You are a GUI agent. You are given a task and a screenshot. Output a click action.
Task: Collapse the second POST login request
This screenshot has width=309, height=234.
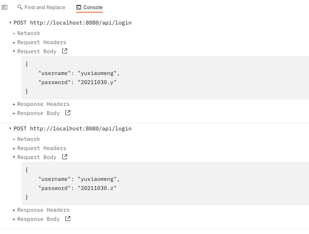(10, 129)
